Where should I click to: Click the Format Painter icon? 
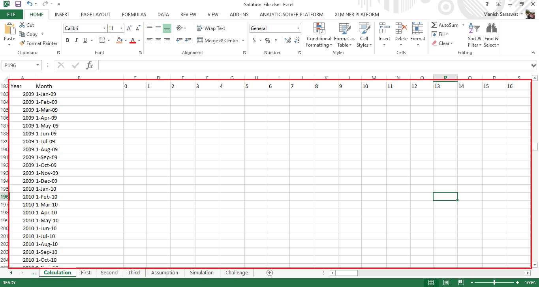(x=23, y=43)
